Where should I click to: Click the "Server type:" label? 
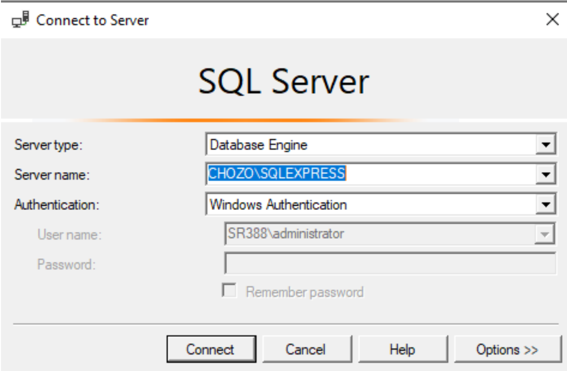pos(49,145)
